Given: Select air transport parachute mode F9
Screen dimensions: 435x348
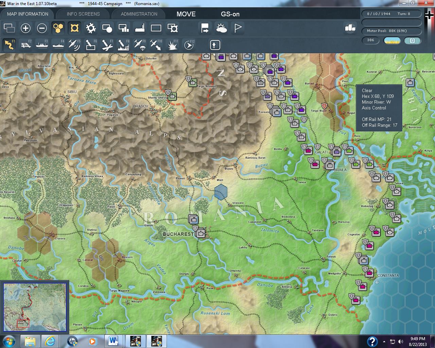Looking at the screenshot, I should click(x=140, y=45).
